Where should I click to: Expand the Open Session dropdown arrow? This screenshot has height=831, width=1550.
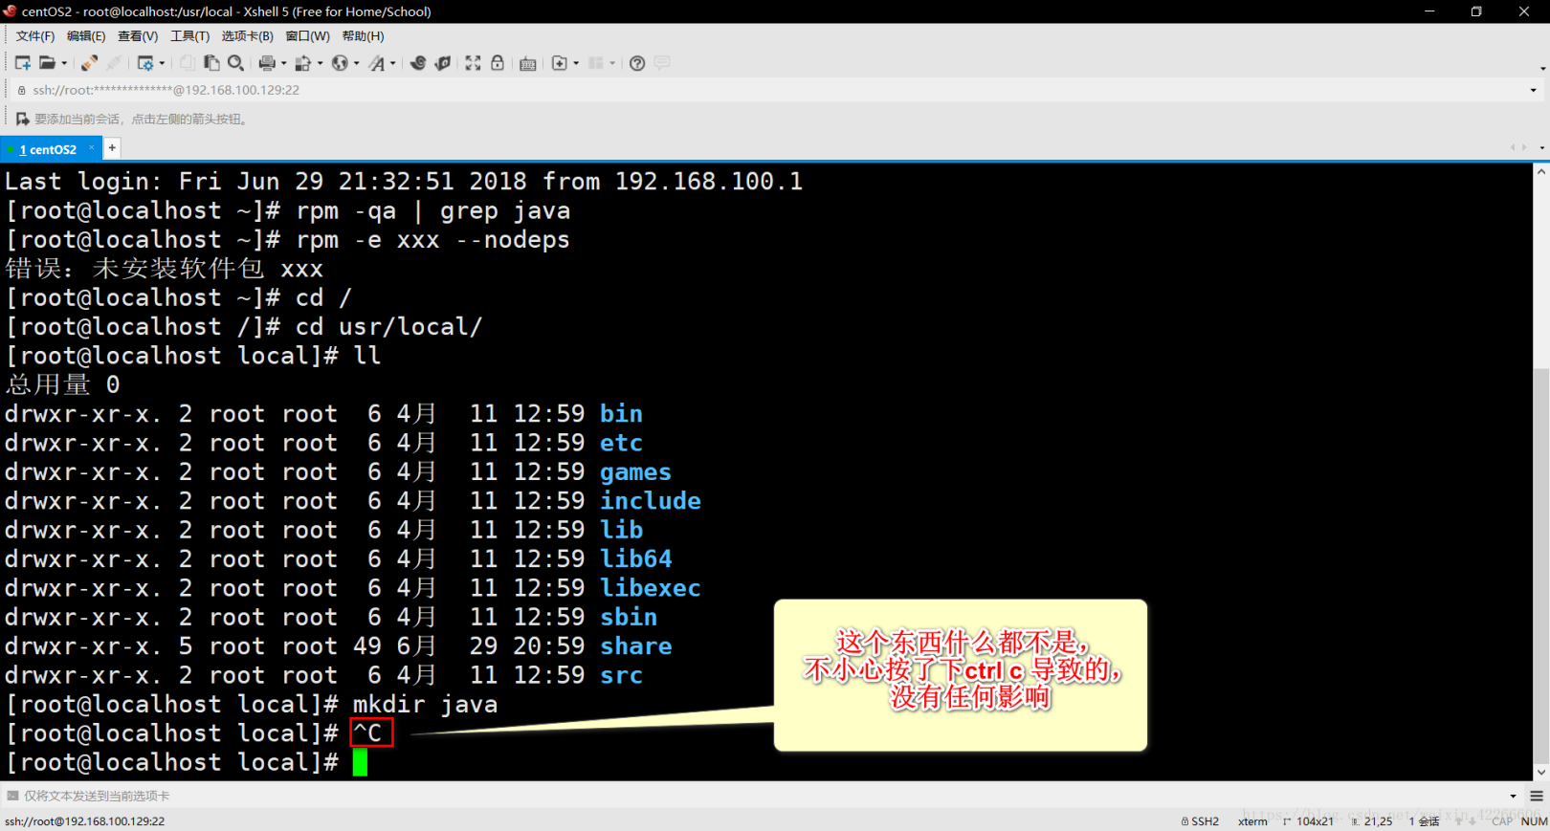(x=64, y=63)
